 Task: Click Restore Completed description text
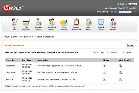(x=57, y=79)
